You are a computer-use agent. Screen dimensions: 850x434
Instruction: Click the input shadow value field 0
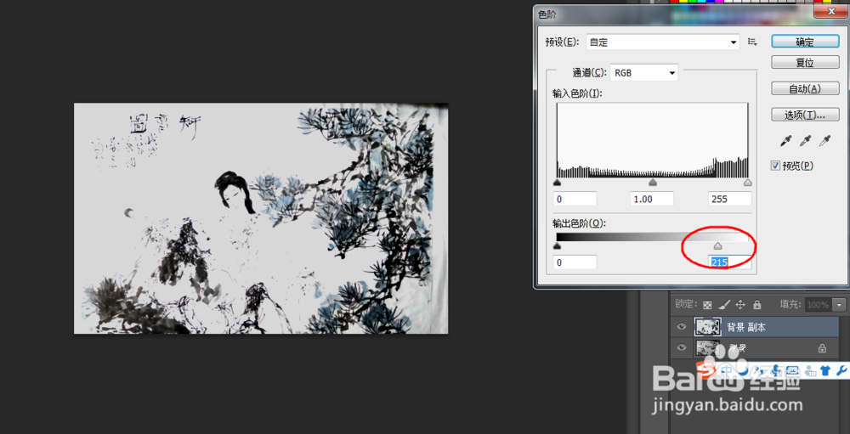575,199
